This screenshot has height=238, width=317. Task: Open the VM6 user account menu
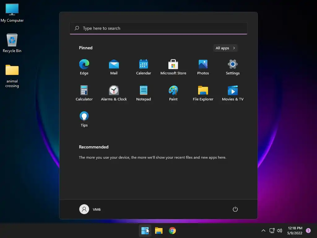coord(90,209)
